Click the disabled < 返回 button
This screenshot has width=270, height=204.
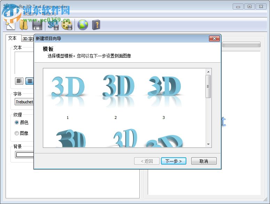(x=147, y=161)
